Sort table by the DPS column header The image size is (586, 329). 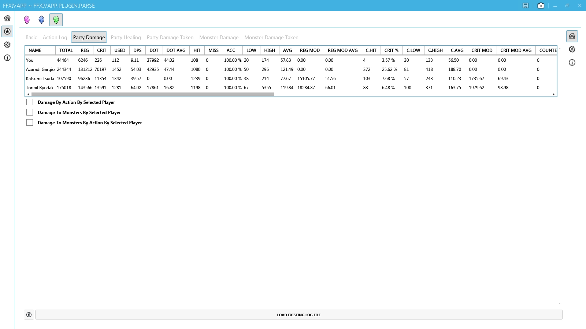pyautogui.click(x=137, y=50)
